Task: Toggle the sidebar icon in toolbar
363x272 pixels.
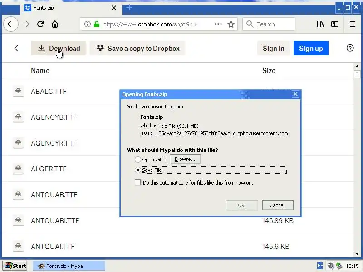Action: (x=335, y=24)
